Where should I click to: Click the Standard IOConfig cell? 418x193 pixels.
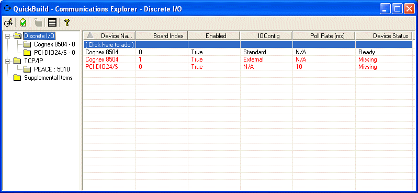point(255,52)
